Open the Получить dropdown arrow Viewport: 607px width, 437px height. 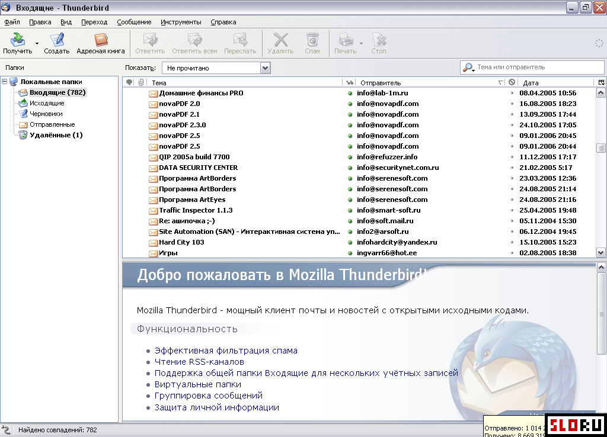tap(37, 43)
